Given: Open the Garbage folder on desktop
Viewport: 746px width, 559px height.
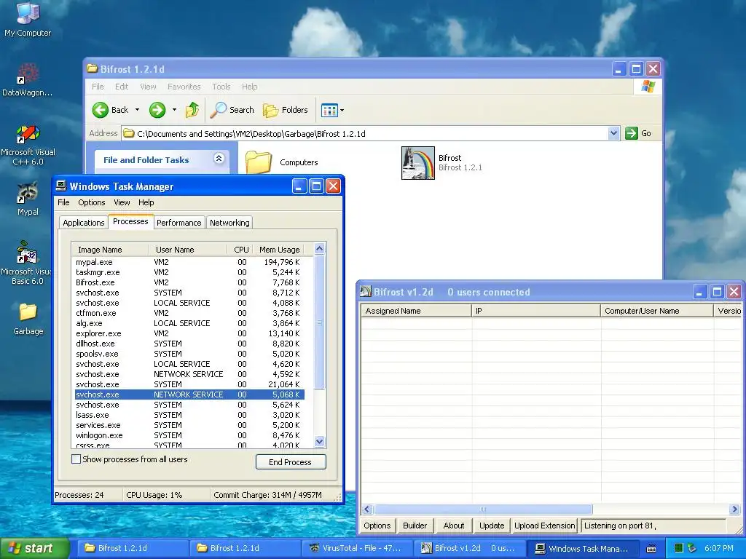Looking at the screenshot, I should tap(28, 320).
